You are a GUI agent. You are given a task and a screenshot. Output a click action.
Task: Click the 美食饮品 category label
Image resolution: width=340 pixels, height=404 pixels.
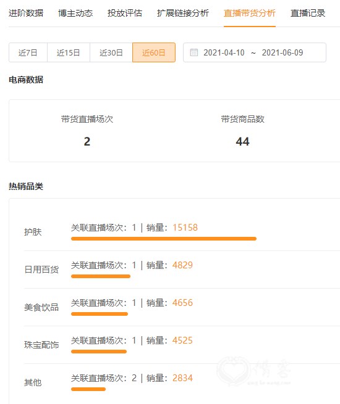pos(41,307)
